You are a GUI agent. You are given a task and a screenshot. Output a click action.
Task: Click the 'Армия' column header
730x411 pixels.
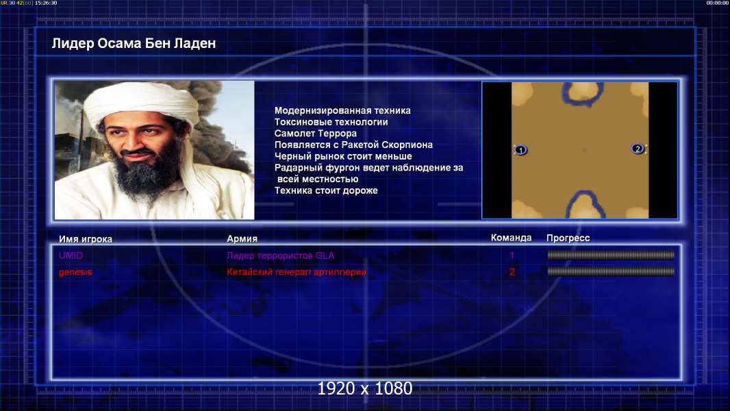[242, 238]
